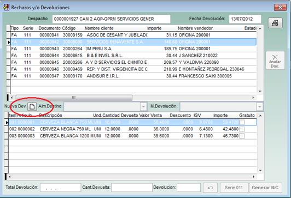Click the Generar N/C button
This screenshot has height=198, width=291.
click(265, 188)
